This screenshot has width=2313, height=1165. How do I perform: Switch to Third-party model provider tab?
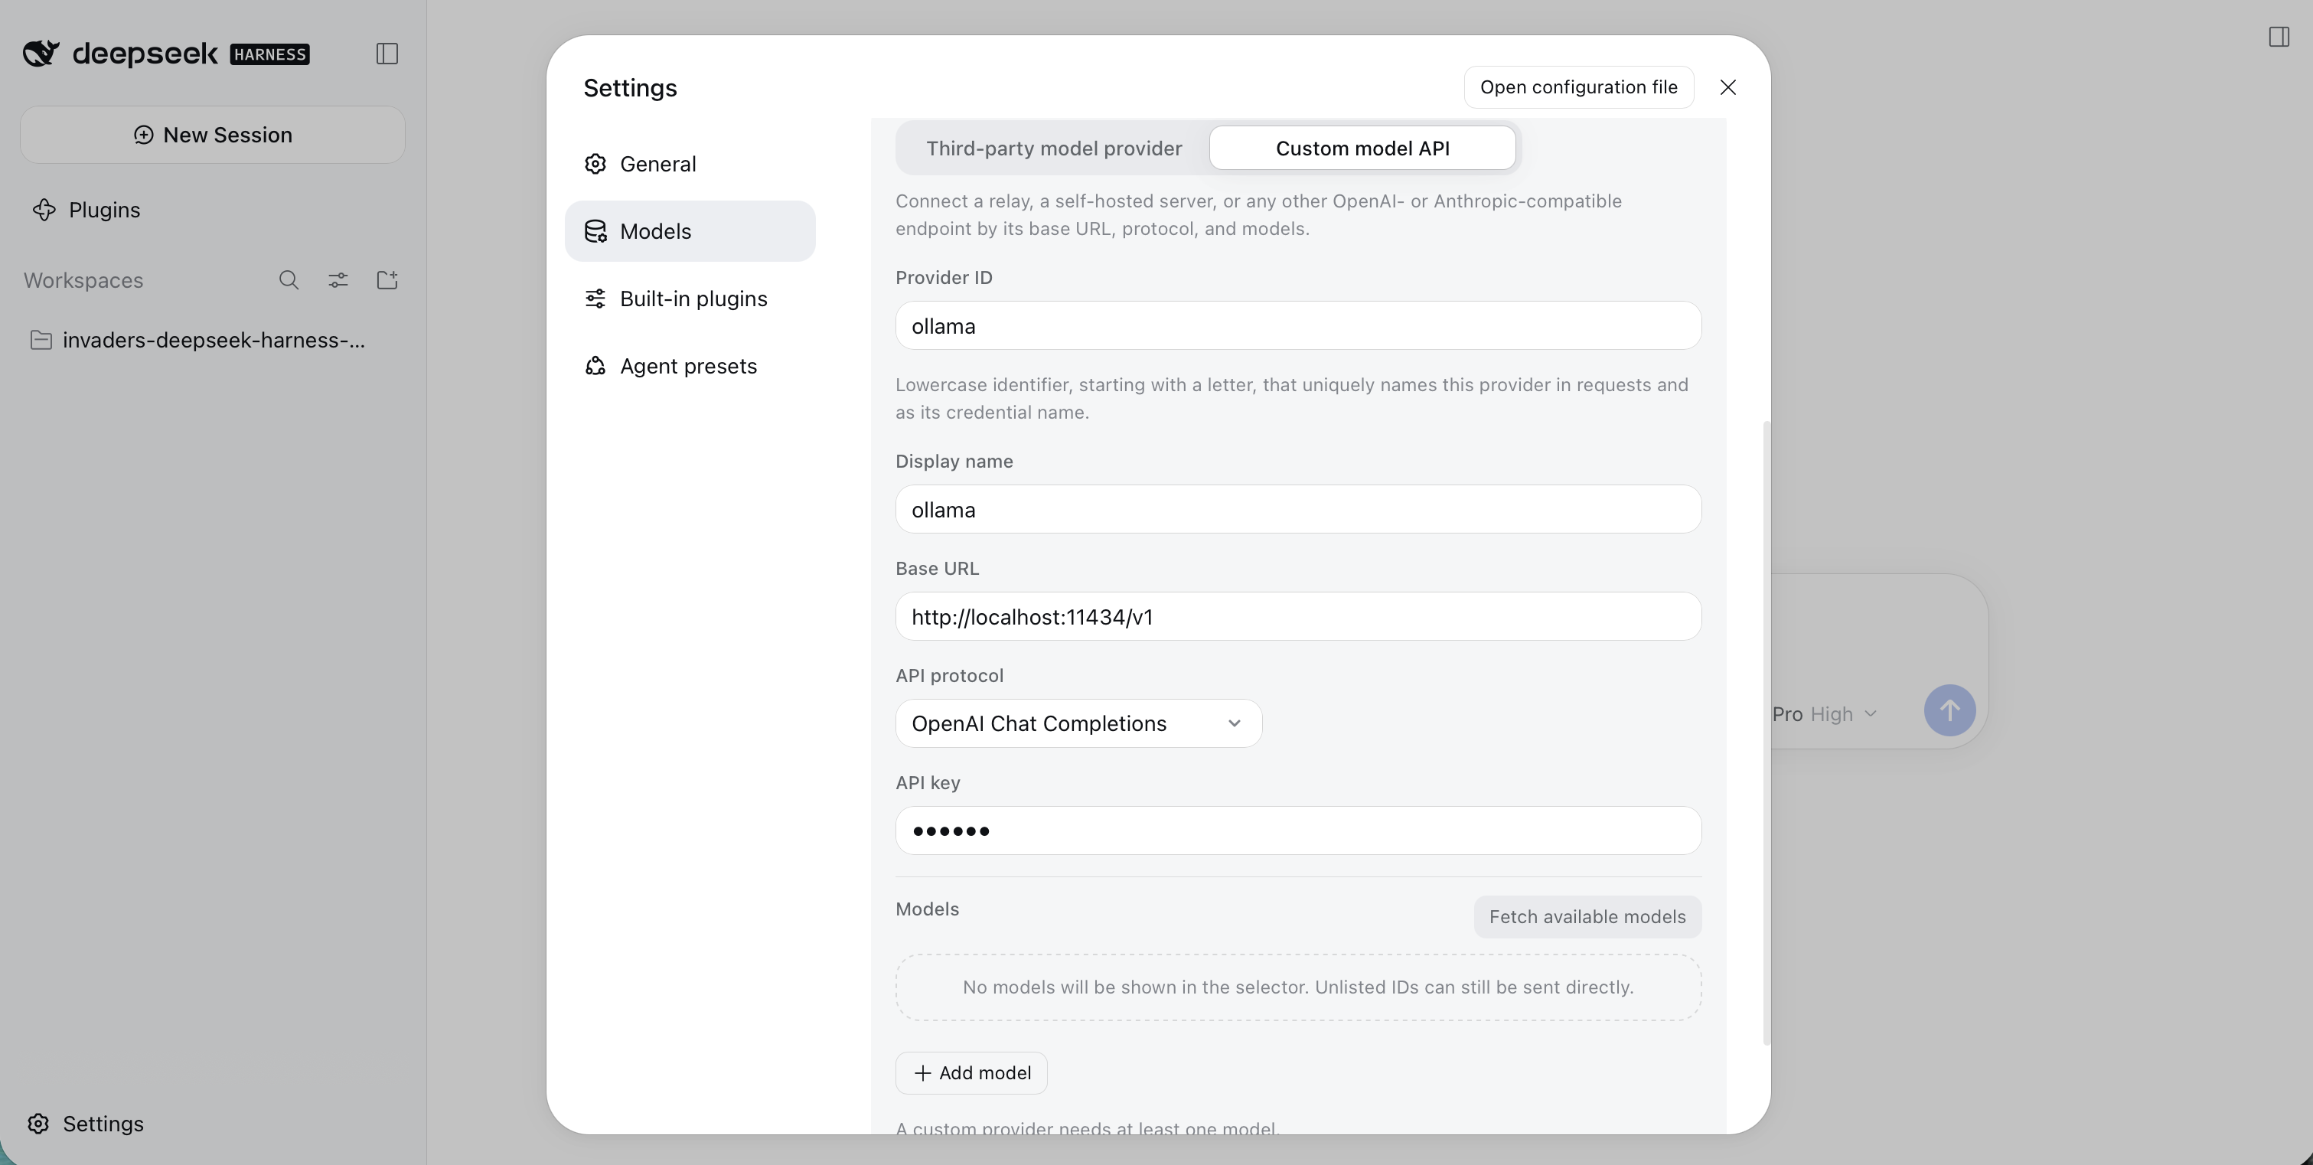[1054, 148]
